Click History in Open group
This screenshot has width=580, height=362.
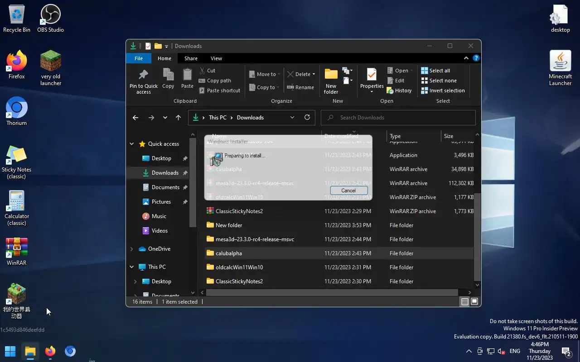tap(399, 90)
